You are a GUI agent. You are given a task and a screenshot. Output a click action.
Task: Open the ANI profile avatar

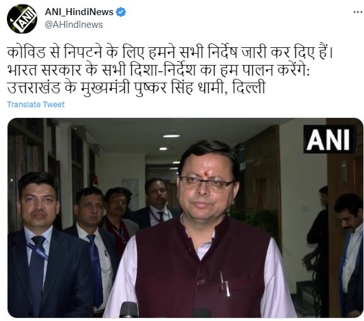(x=22, y=18)
